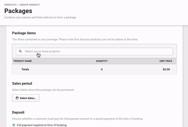Open the Select dates picker button
This screenshot has height=127, width=188.
[26, 98]
